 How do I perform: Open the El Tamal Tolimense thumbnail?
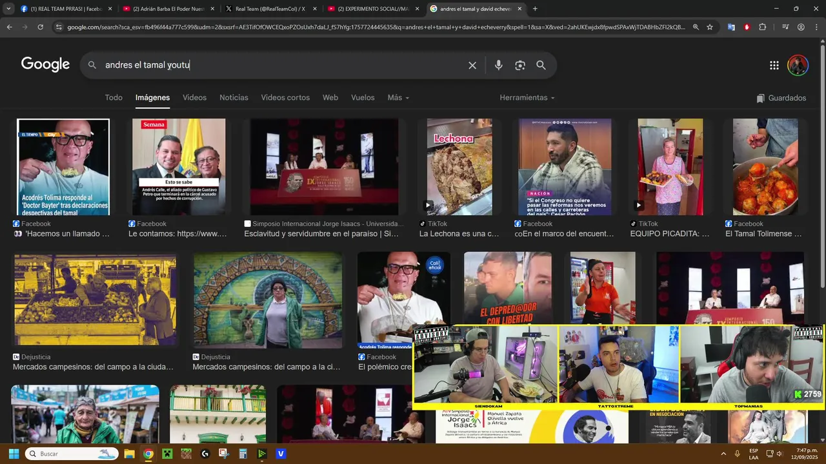pos(765,167)
